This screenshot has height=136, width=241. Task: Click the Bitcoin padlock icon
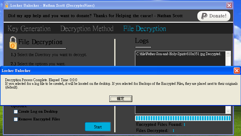point(13,43)
